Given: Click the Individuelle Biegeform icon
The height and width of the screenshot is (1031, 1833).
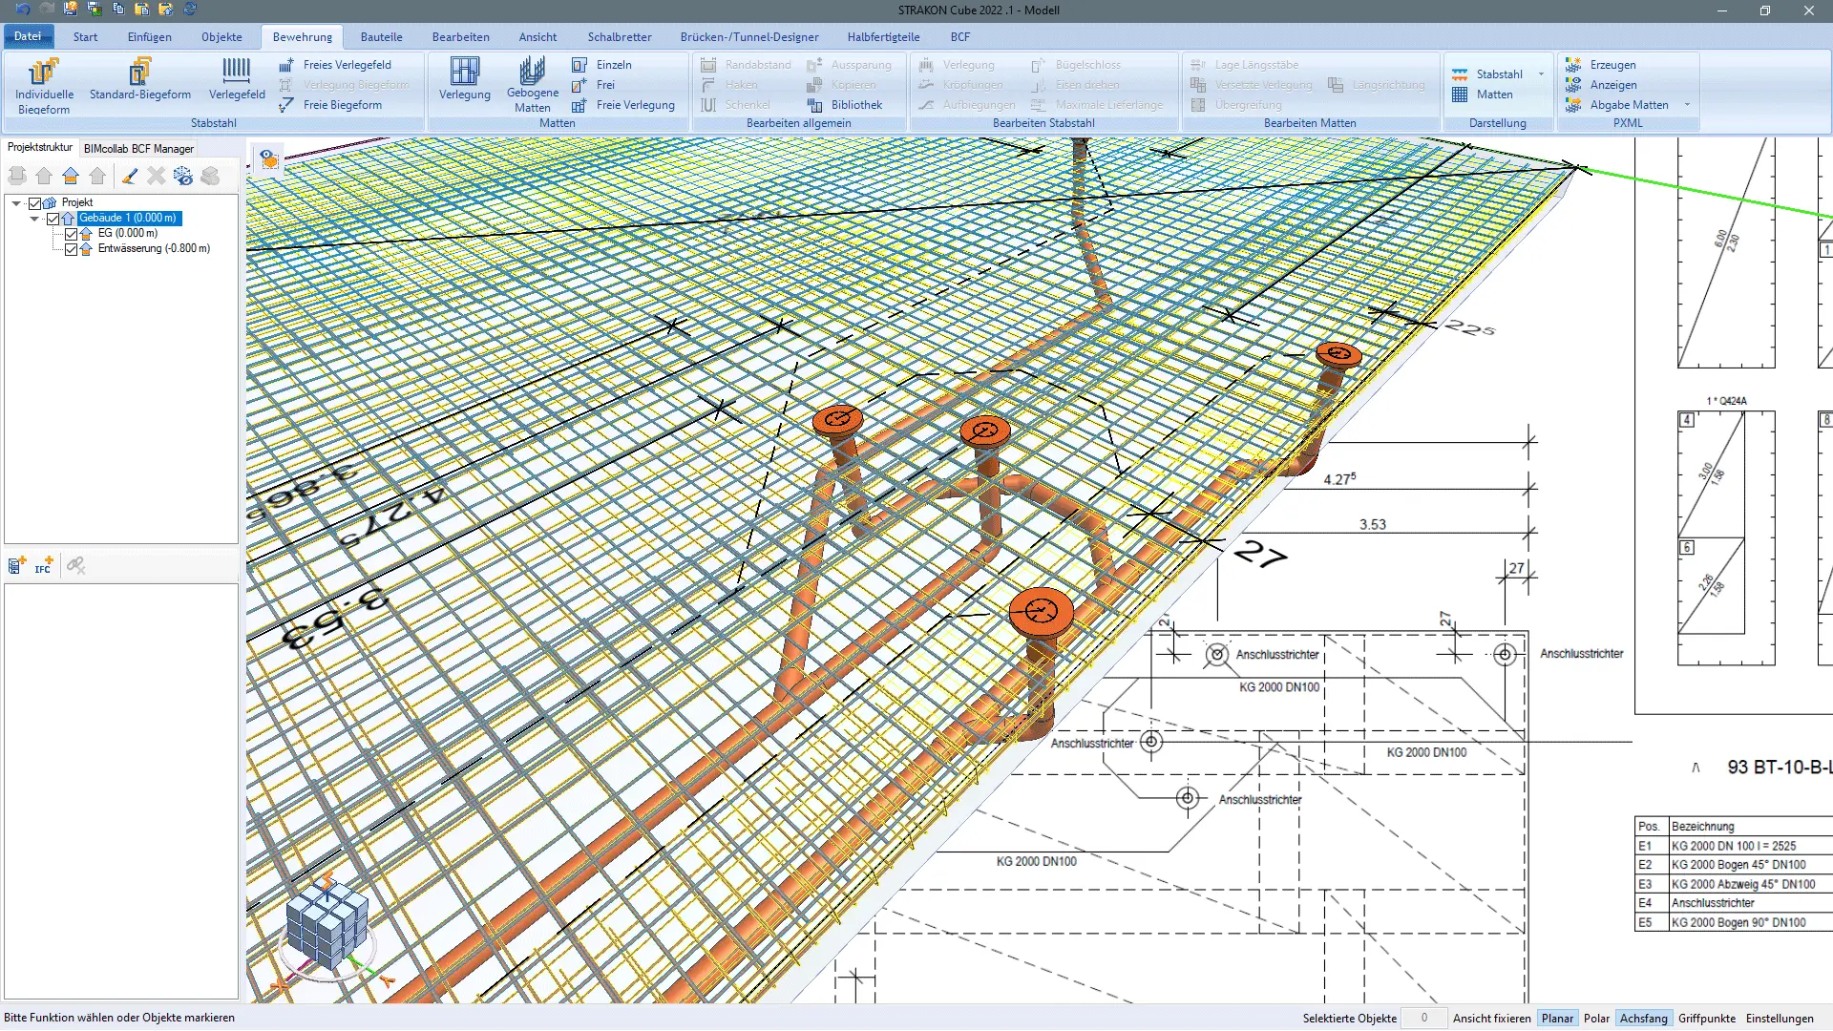Looking at the screenshot, I should pyautogui.click(x=44, y=73).
